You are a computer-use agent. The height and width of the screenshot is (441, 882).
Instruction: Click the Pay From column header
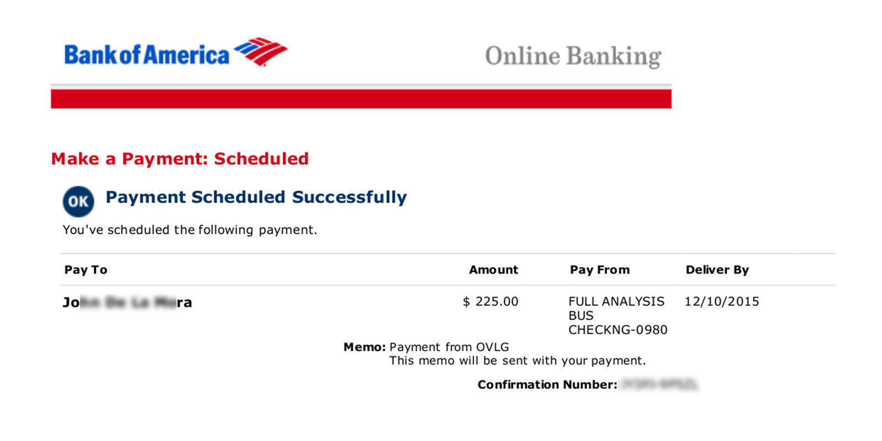click(x=600, y=270)
